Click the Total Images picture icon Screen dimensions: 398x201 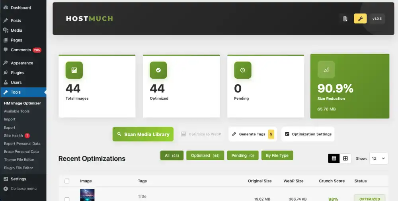click(x=74, y=70)
